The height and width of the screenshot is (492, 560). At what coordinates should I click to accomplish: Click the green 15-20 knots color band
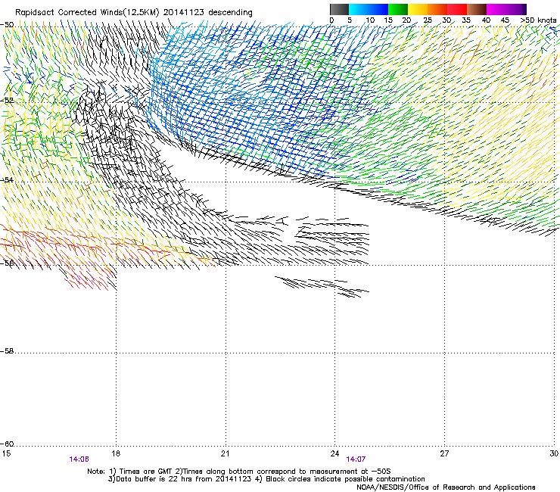pos(398,9)
